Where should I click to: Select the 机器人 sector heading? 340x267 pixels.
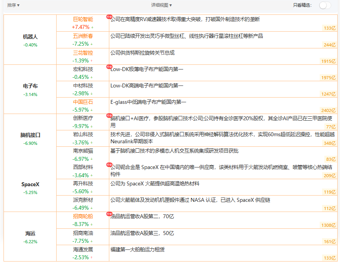[x=30, y=37]
